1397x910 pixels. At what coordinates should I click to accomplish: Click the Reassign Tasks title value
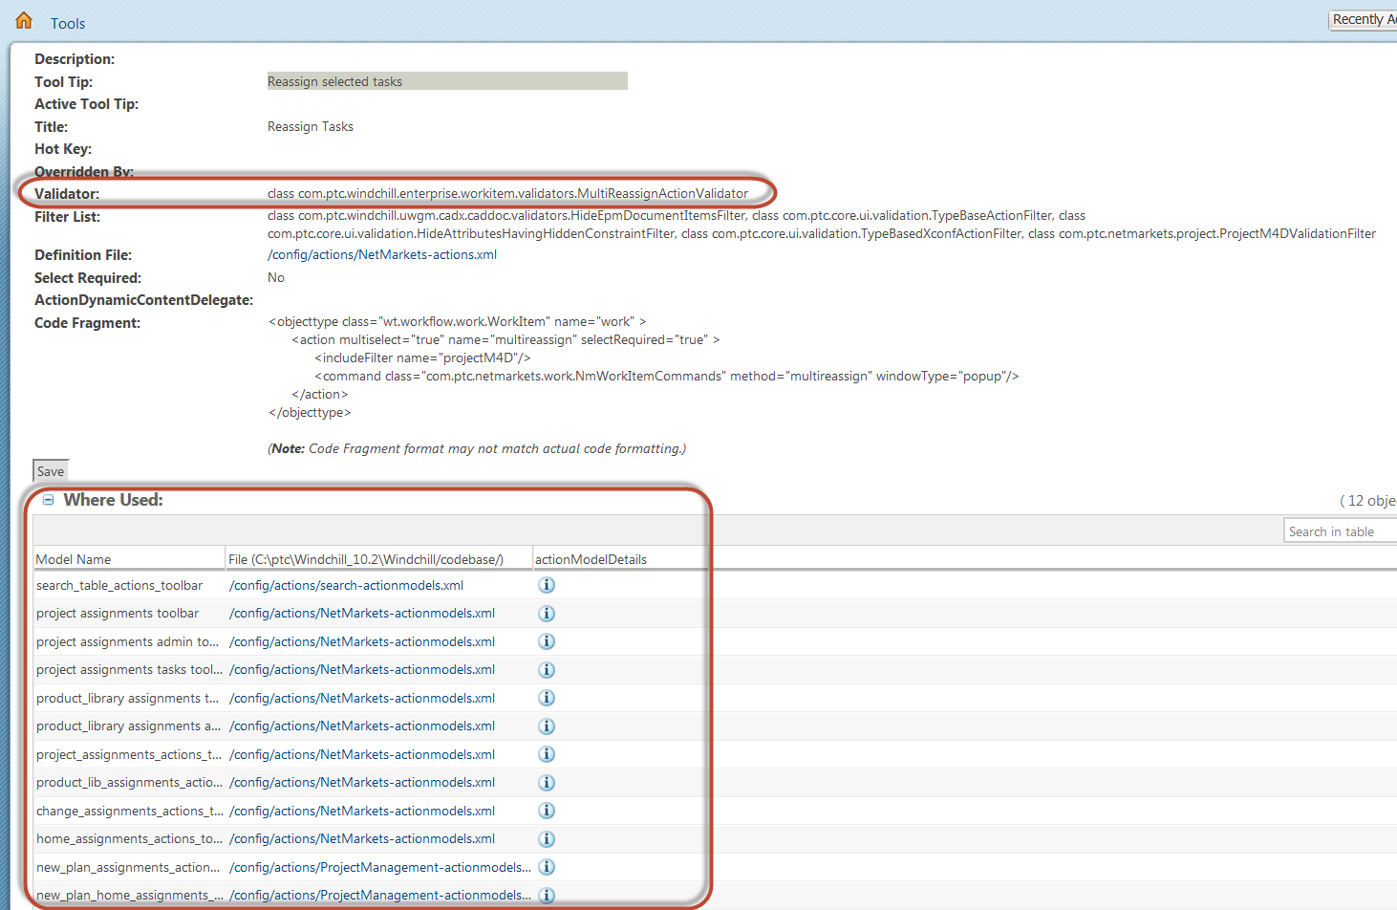311,126
